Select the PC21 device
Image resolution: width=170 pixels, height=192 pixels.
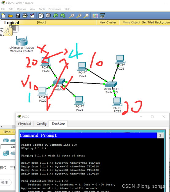click(x=79, y=100)
